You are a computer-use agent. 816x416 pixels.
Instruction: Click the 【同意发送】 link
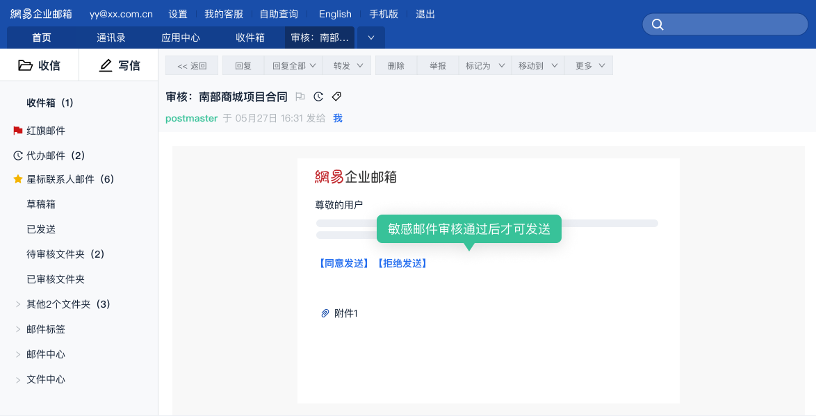[344, 264]
